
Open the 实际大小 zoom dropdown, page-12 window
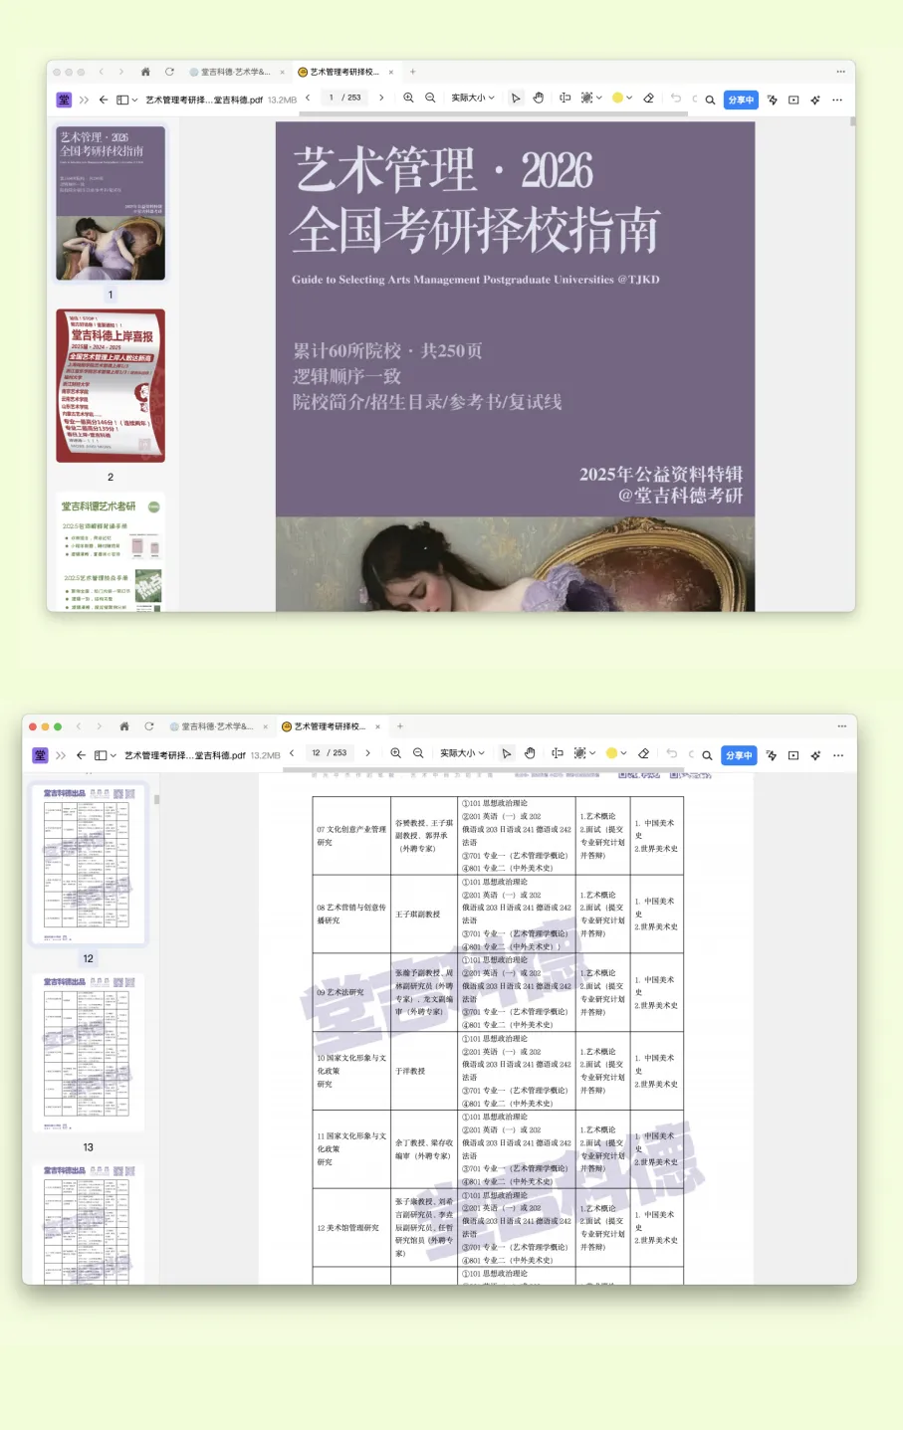point(462,753)
